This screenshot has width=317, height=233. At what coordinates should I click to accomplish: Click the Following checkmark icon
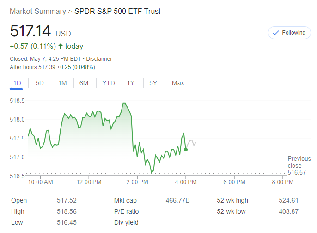(x=276, y=33)
